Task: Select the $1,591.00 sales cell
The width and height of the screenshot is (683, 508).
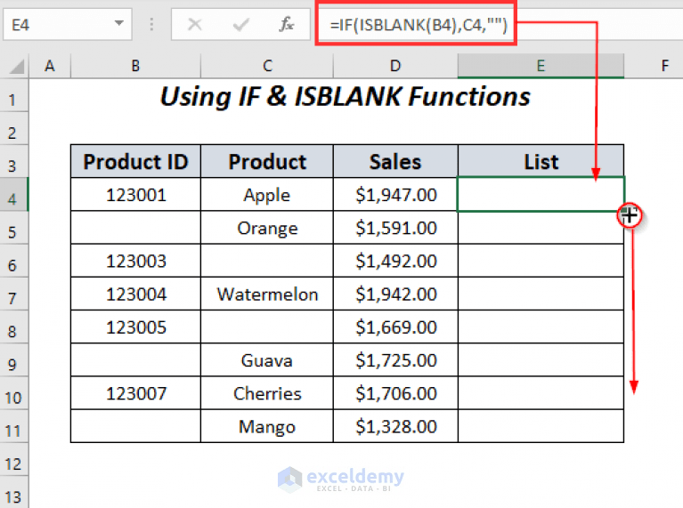Action: coord(395,228)
